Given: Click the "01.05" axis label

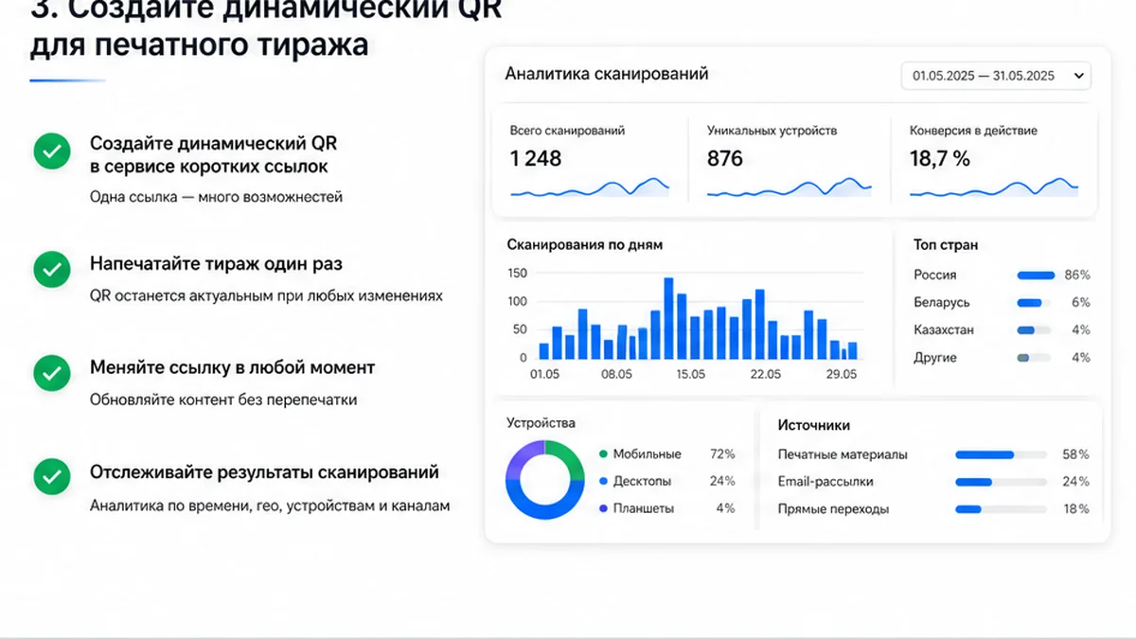Looking at the screenshot, I should click(544, 374).
